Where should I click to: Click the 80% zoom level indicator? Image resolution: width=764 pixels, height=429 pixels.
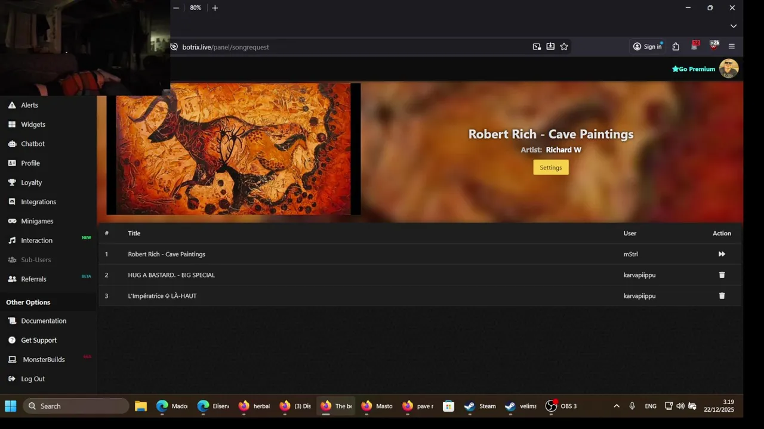196,8
